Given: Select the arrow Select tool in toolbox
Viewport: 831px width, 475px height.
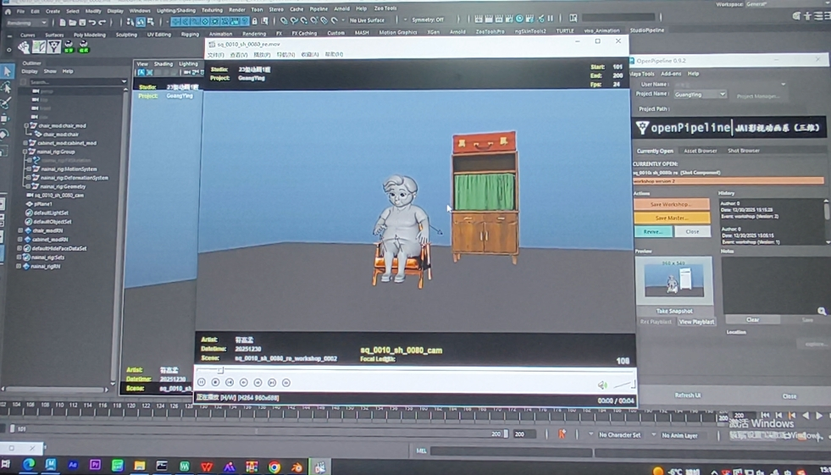Looking at the screenshot, I should click(7, 71).
